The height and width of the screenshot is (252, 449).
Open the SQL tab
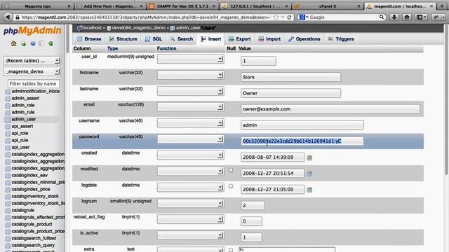154,39
